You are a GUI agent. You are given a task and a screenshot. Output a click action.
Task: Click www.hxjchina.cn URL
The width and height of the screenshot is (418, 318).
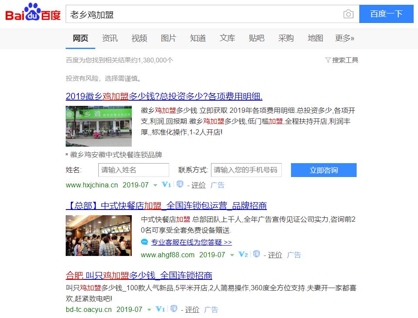[x=92, y=185]
